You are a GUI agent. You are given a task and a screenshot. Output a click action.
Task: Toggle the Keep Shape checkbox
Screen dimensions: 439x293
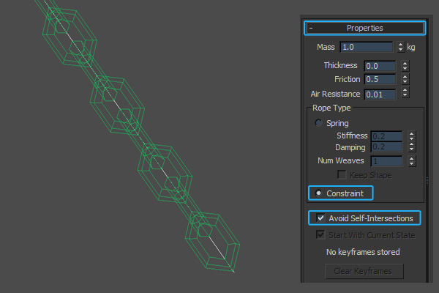point(342,174)
